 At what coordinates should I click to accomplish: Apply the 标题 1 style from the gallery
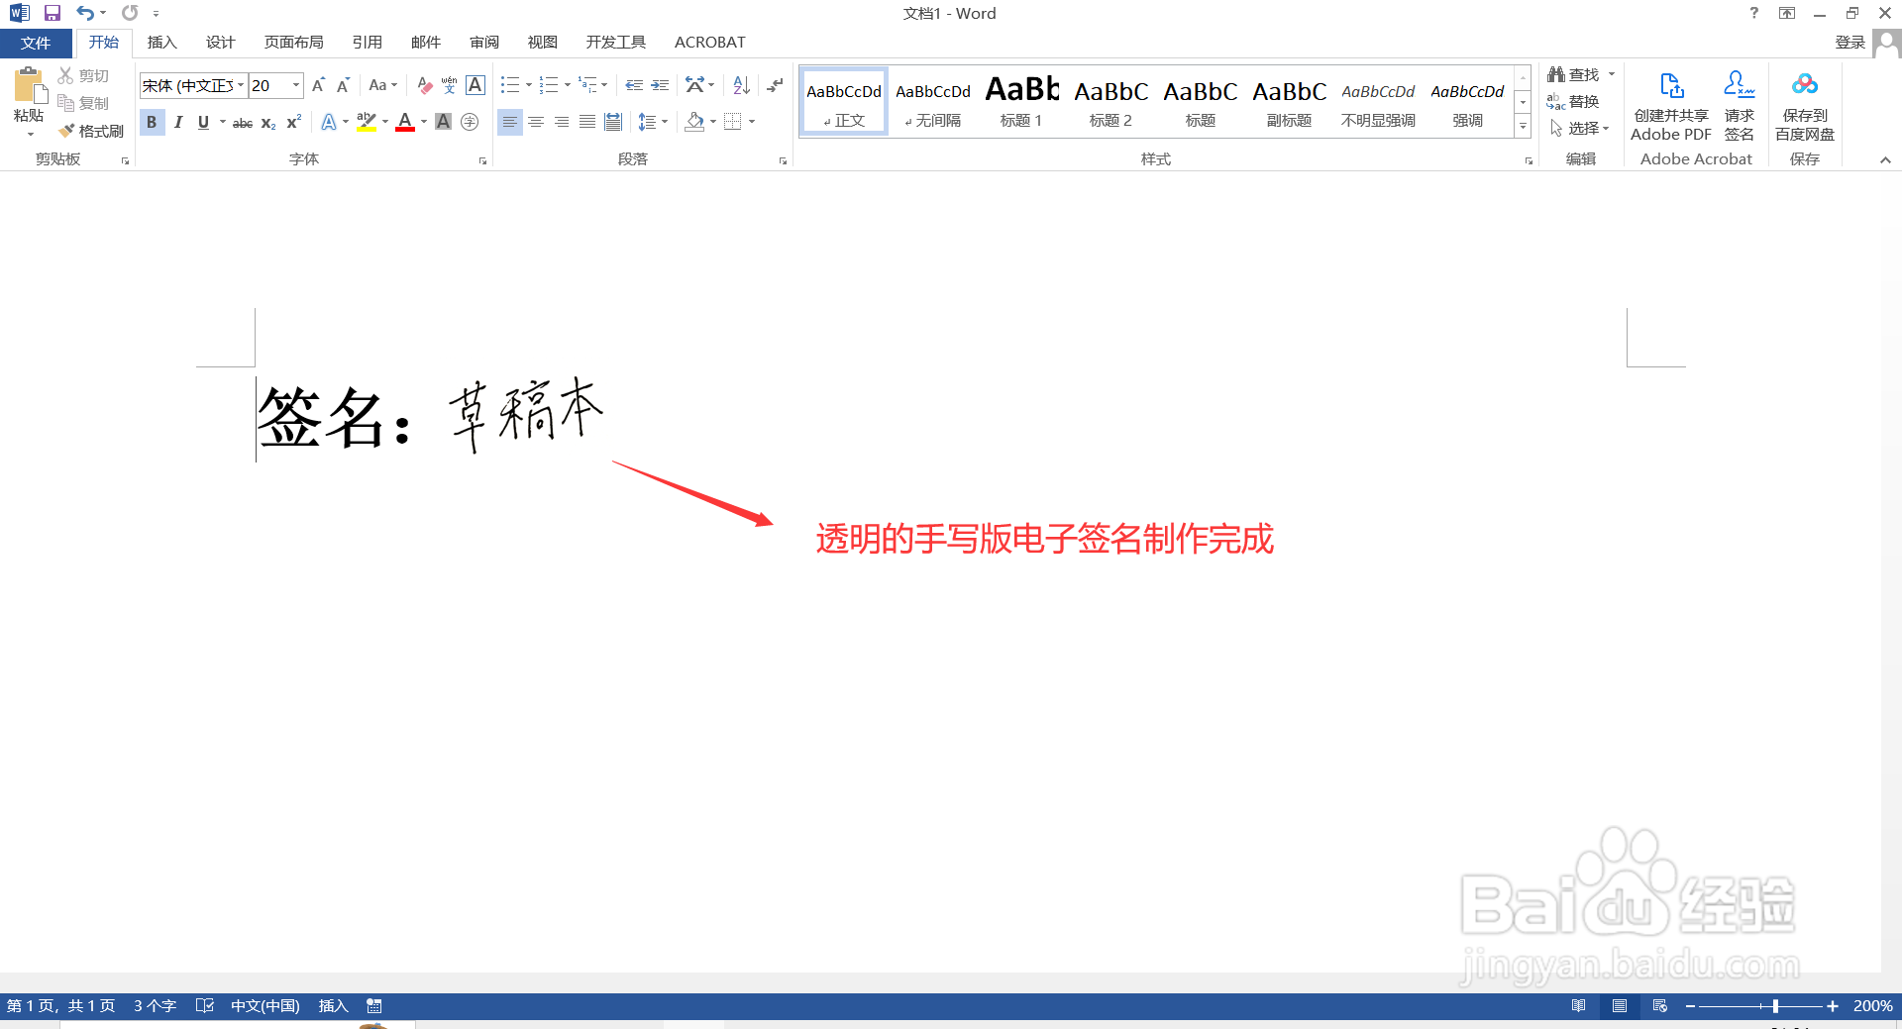coord(1021,99)
